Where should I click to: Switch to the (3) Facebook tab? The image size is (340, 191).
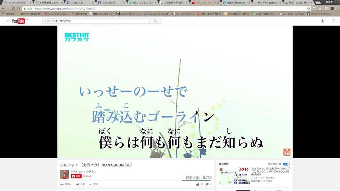tap(111, 3)
